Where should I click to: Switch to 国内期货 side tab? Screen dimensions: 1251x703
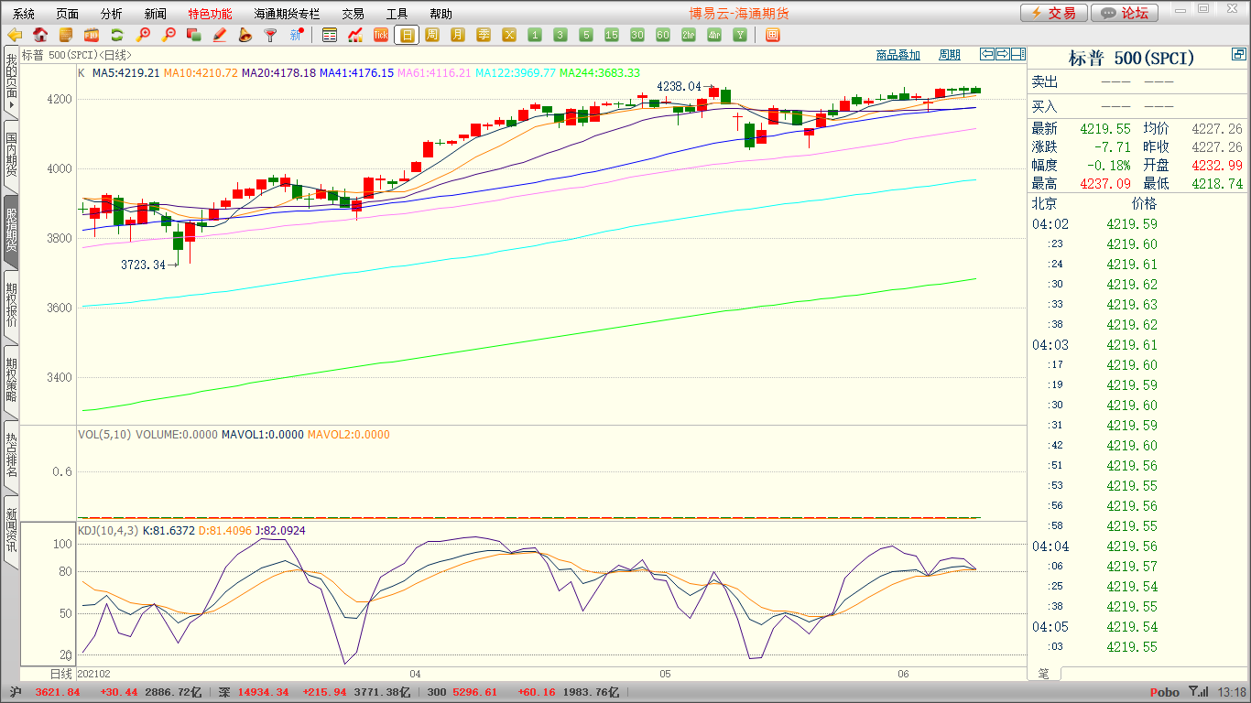click(x=11, y=156)
